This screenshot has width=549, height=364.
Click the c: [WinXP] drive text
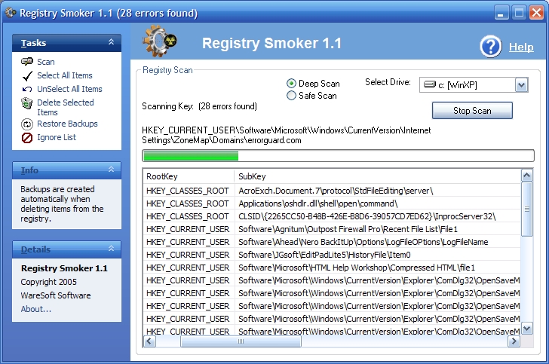457,85
